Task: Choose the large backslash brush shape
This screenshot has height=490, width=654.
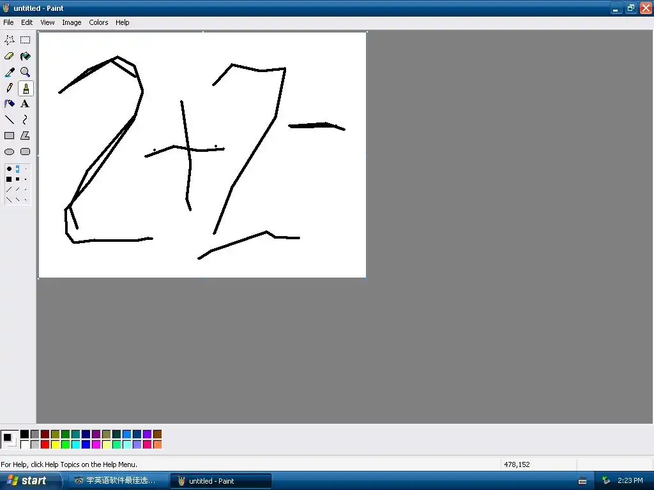Action: [9, 200]
